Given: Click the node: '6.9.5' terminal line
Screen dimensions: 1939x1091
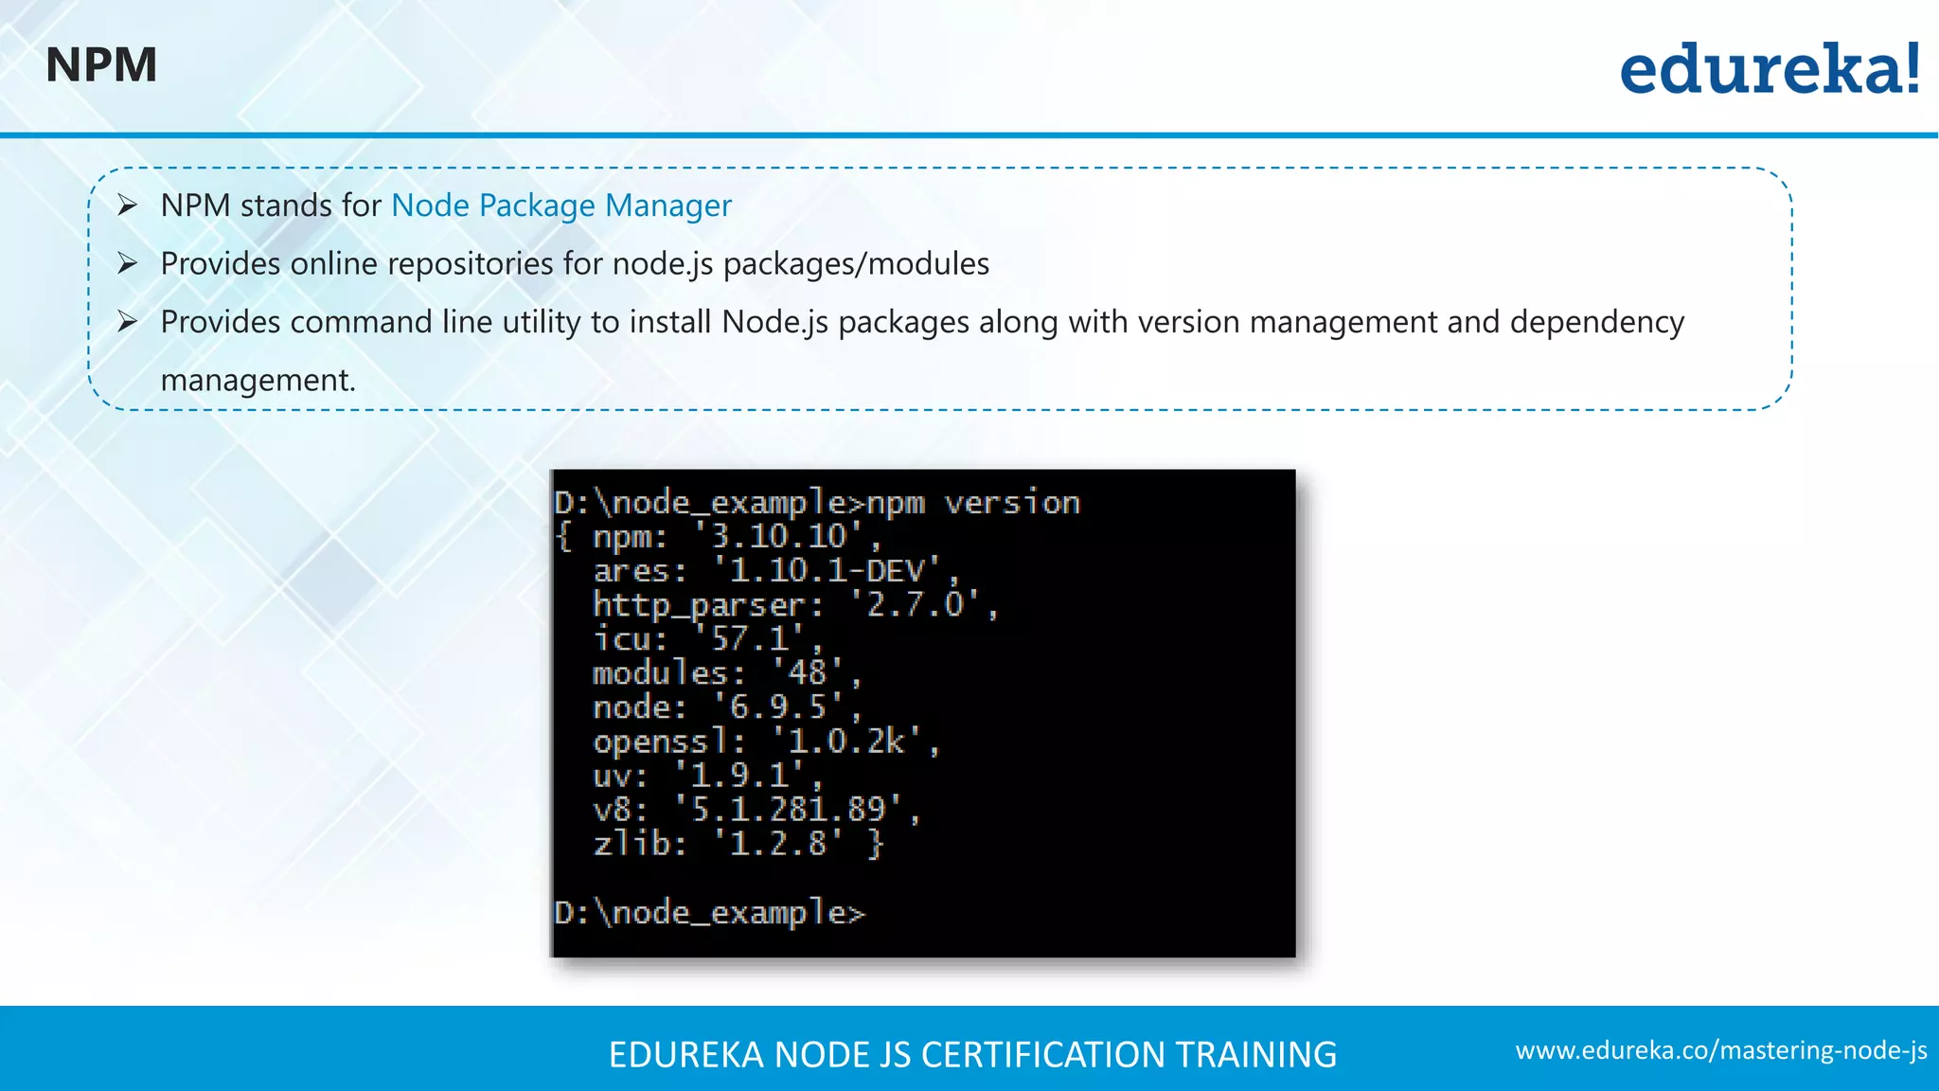Looking at the screenshot, I should tap(727, 707).
